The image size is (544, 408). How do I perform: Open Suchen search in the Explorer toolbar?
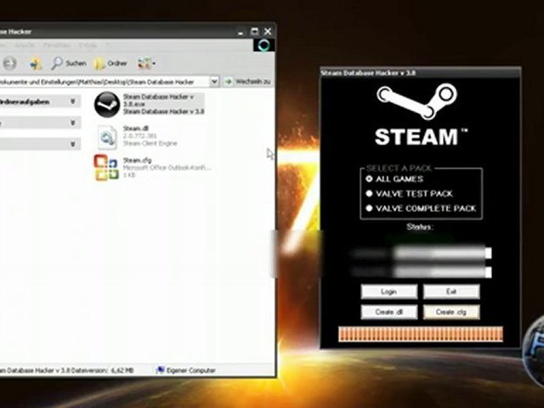pos(69,63)
